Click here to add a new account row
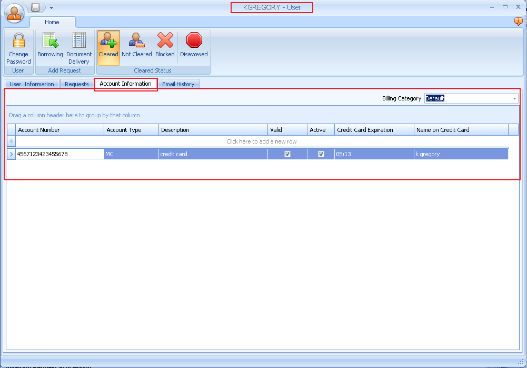 pos(262,141)
